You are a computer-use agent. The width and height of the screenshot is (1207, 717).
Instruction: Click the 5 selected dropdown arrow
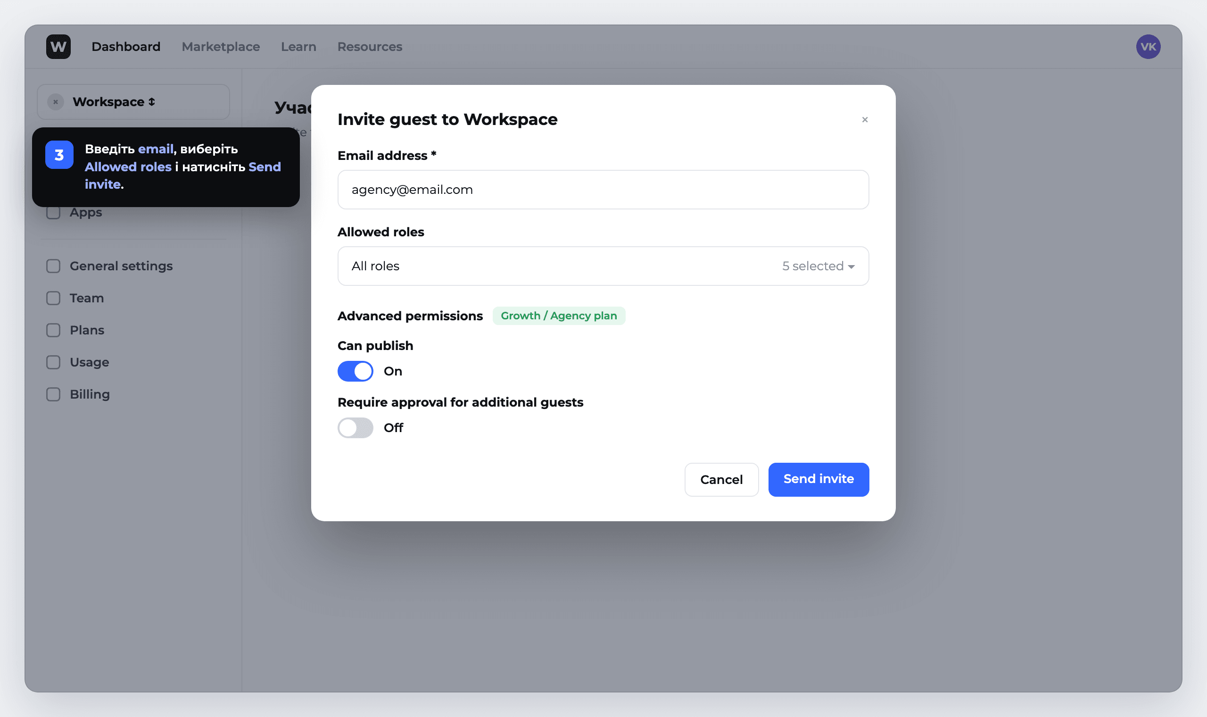point(851,267)
